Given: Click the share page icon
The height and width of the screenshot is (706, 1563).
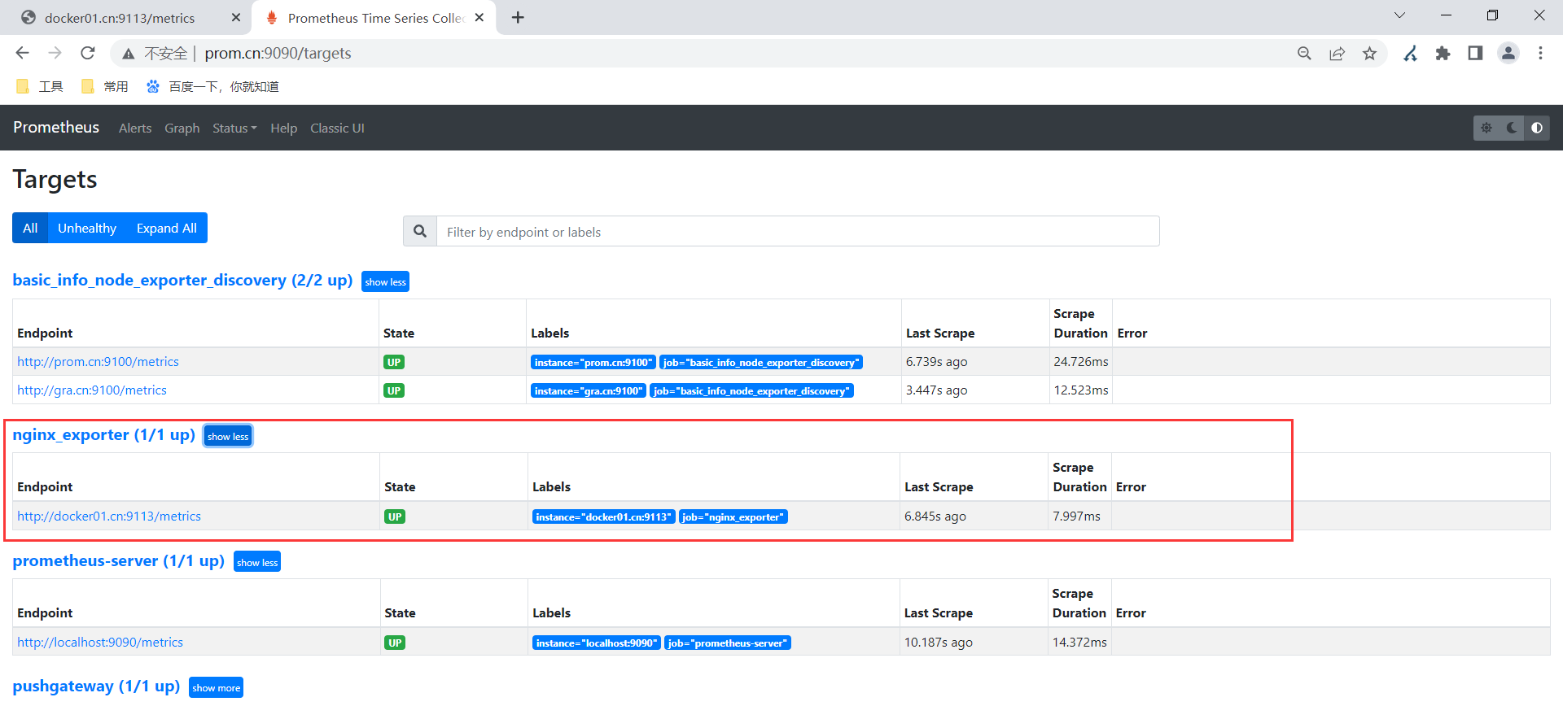Looking at the screenshot, I should (1337, 54).
